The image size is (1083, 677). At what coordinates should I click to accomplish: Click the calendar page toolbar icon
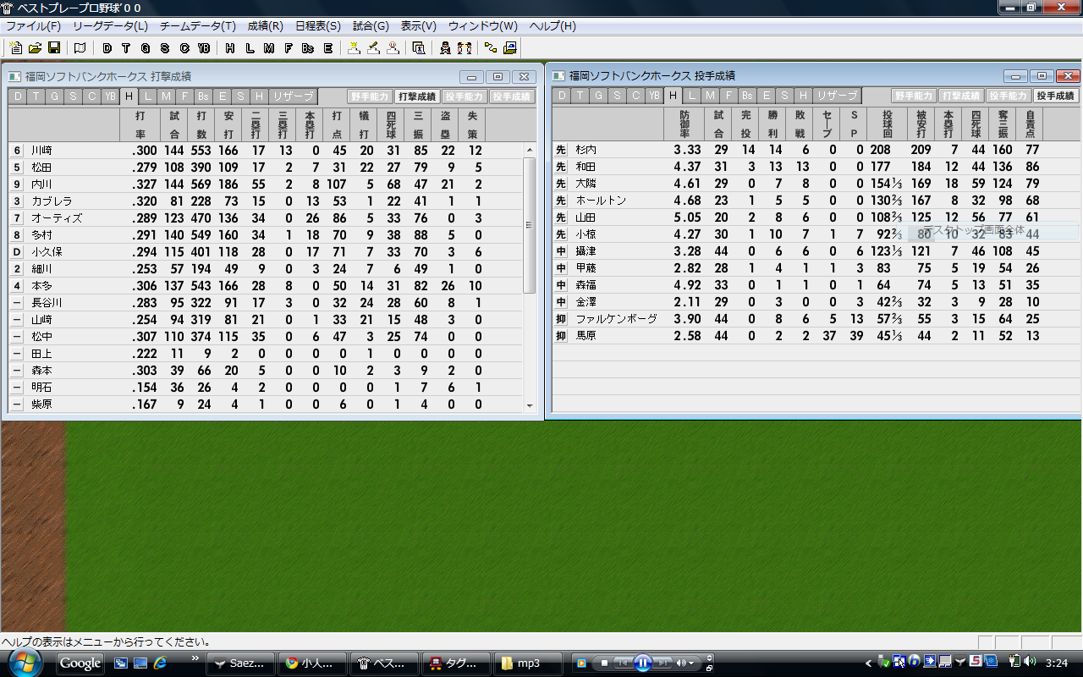[418, 48]
